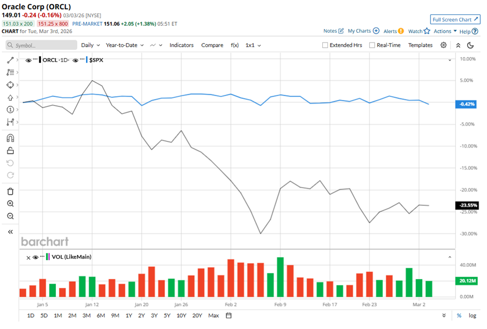Select the 10Y time range

(x=181, y=316)
